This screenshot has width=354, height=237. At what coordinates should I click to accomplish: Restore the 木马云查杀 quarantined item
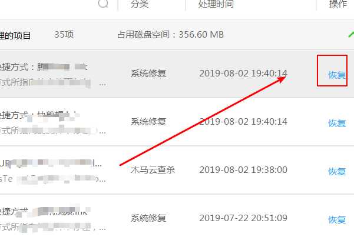click(x=337, y=172)
